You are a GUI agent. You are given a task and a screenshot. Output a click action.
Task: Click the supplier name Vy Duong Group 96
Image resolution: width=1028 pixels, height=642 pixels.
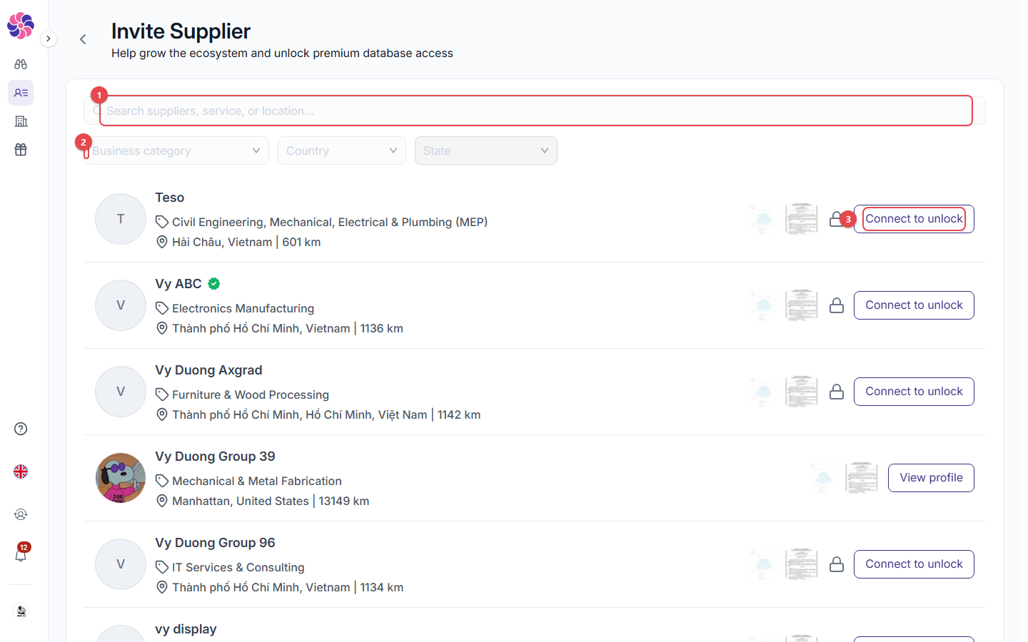(x=215, y=543)
